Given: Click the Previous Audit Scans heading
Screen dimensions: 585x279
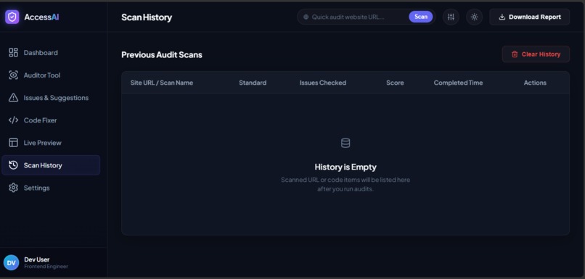Looking at the screenshot, I should pos(162,55).
